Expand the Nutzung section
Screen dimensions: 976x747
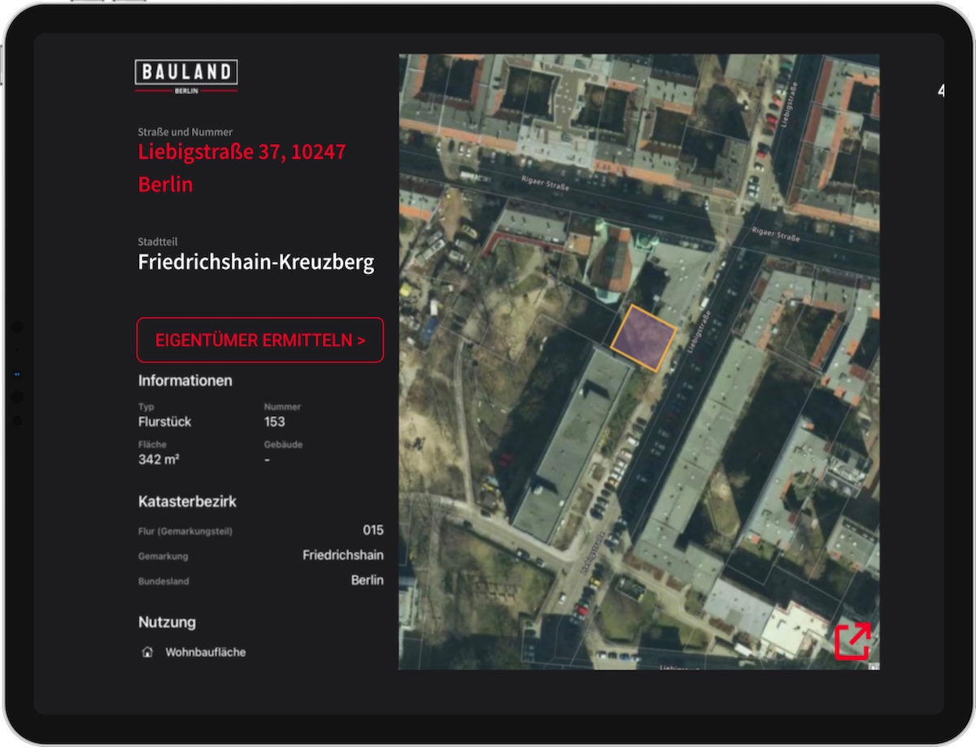(167, 622)
